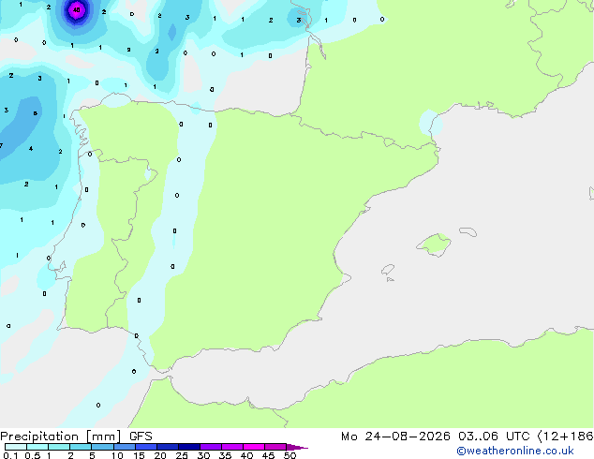Viewport: 594px width, 459px height.
Task: Select the 0.1 to 0.5 mm legend swatch
Action: click(16, 447)
